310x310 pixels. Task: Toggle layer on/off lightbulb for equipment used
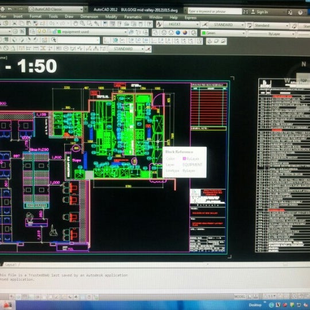[x=39, y=32]
